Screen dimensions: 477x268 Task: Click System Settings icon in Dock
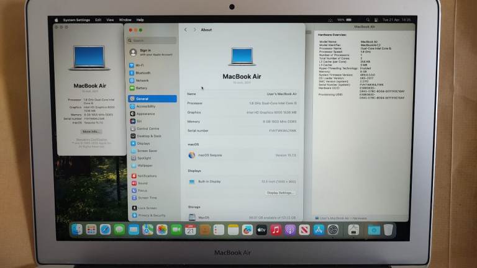[x=333, y=230]
